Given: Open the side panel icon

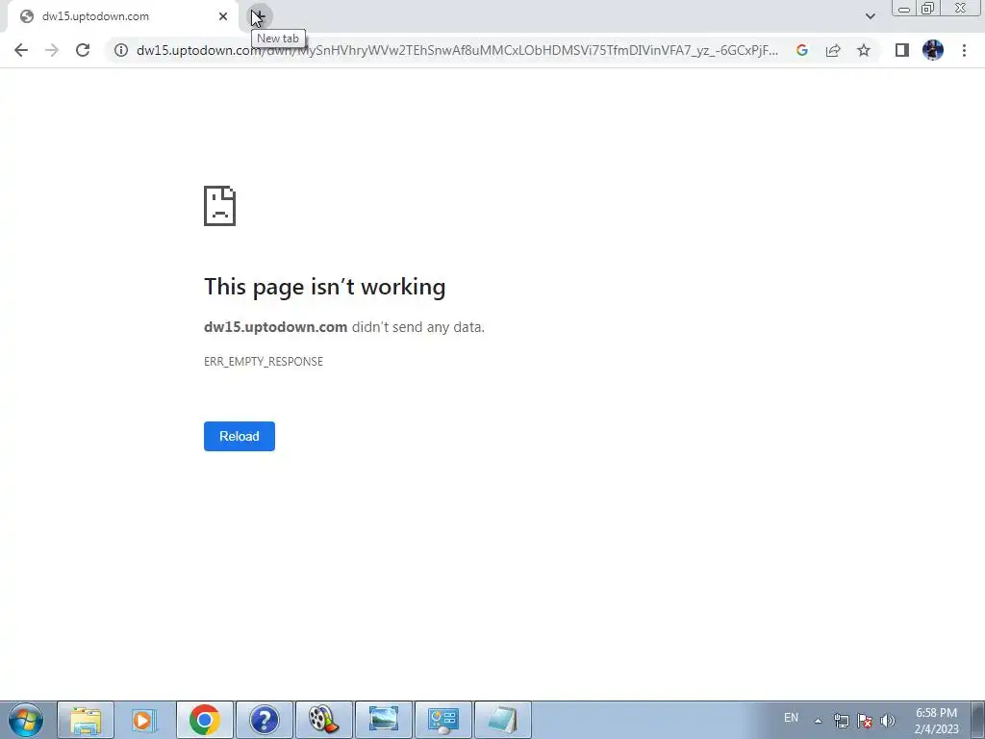Looking at the screenshot, I should coord(902,50).
